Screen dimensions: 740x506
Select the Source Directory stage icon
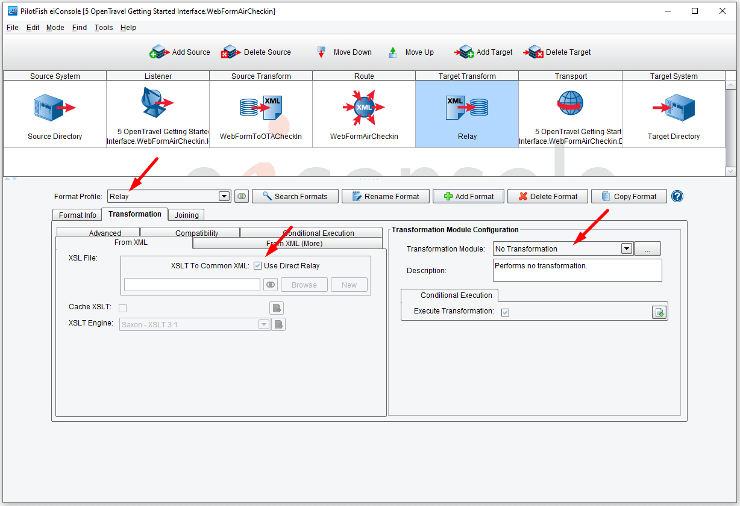(x=55, y=108)
